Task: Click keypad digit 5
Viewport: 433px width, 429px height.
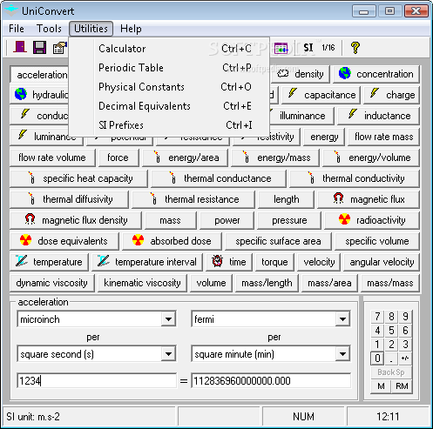Action: coord(391,331)
